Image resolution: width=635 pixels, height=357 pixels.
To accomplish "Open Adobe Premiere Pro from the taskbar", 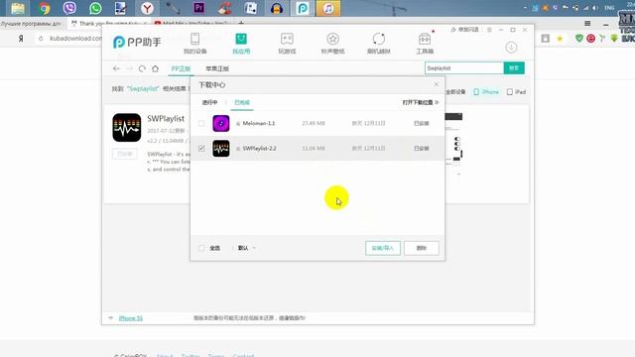I will point(198,8).
